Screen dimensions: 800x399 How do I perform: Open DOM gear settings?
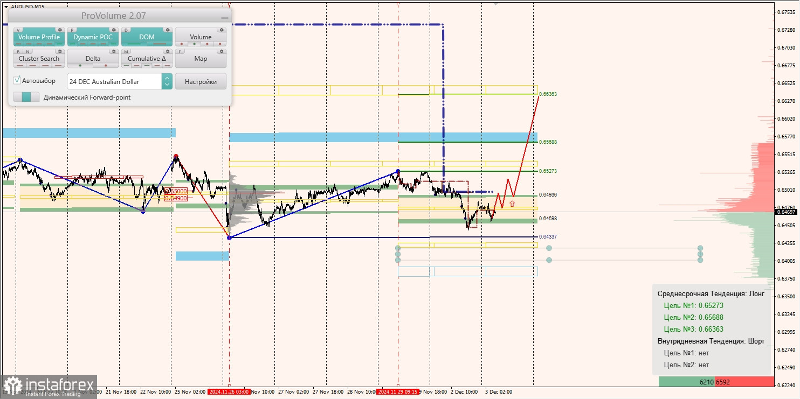168,30
